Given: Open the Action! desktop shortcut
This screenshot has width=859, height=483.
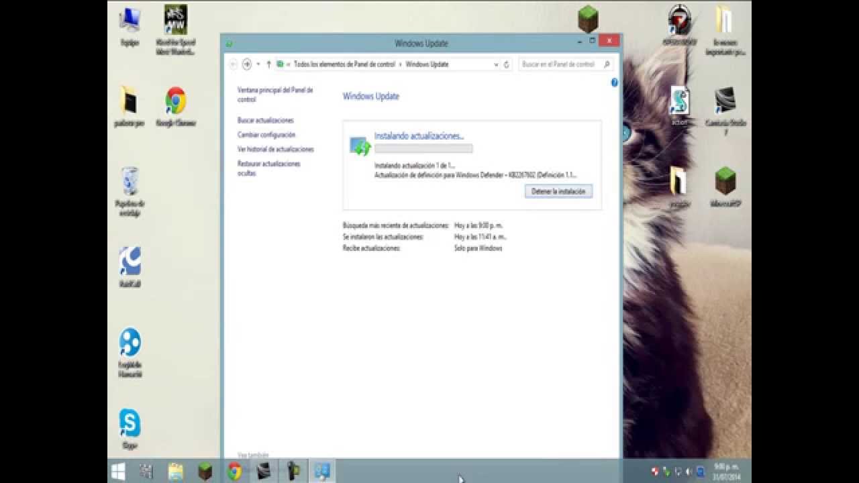Looking at the screenshot, I should coord(680,106).
